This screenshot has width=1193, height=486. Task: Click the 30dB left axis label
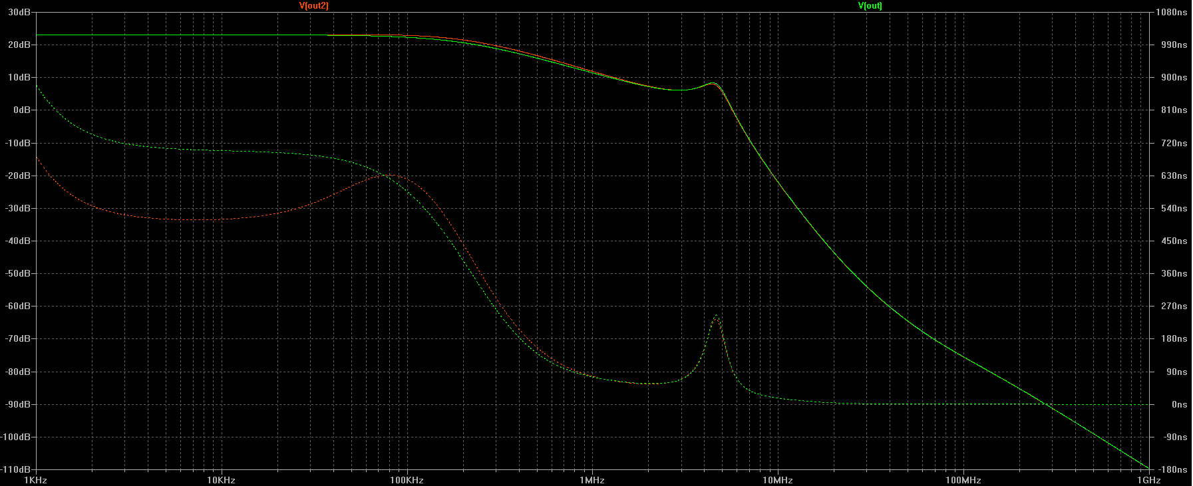(19, 13)
